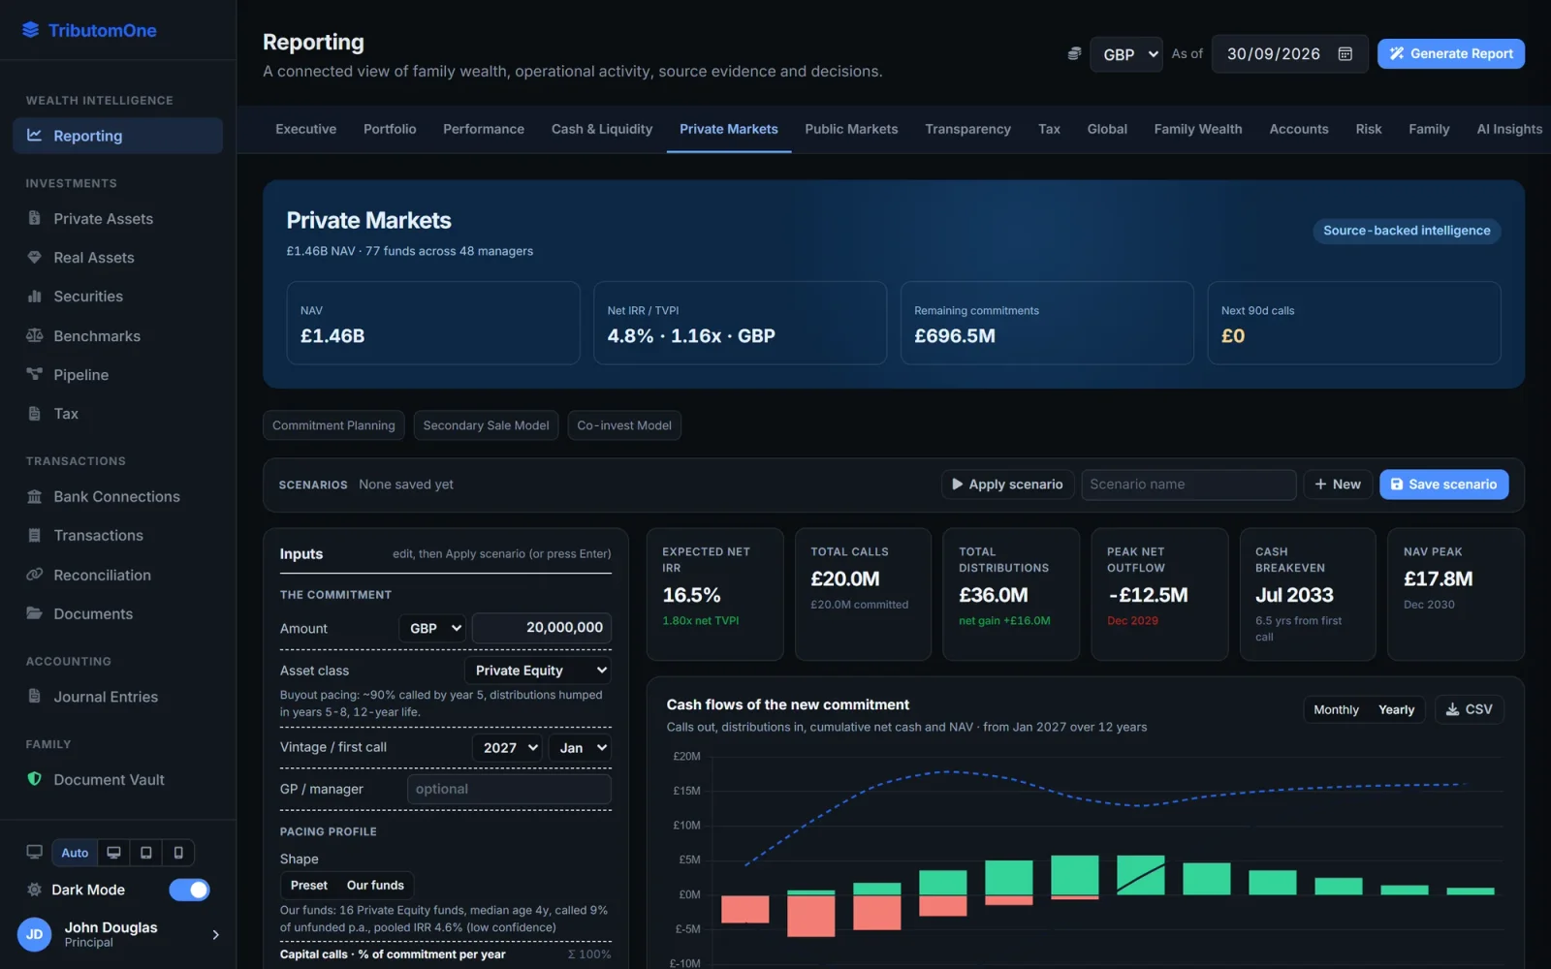Click Generate Report button

pos(1450,54)
